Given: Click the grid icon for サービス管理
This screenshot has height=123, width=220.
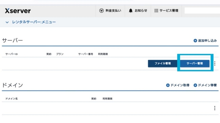Looking at the screenshot, I should 156,11.
